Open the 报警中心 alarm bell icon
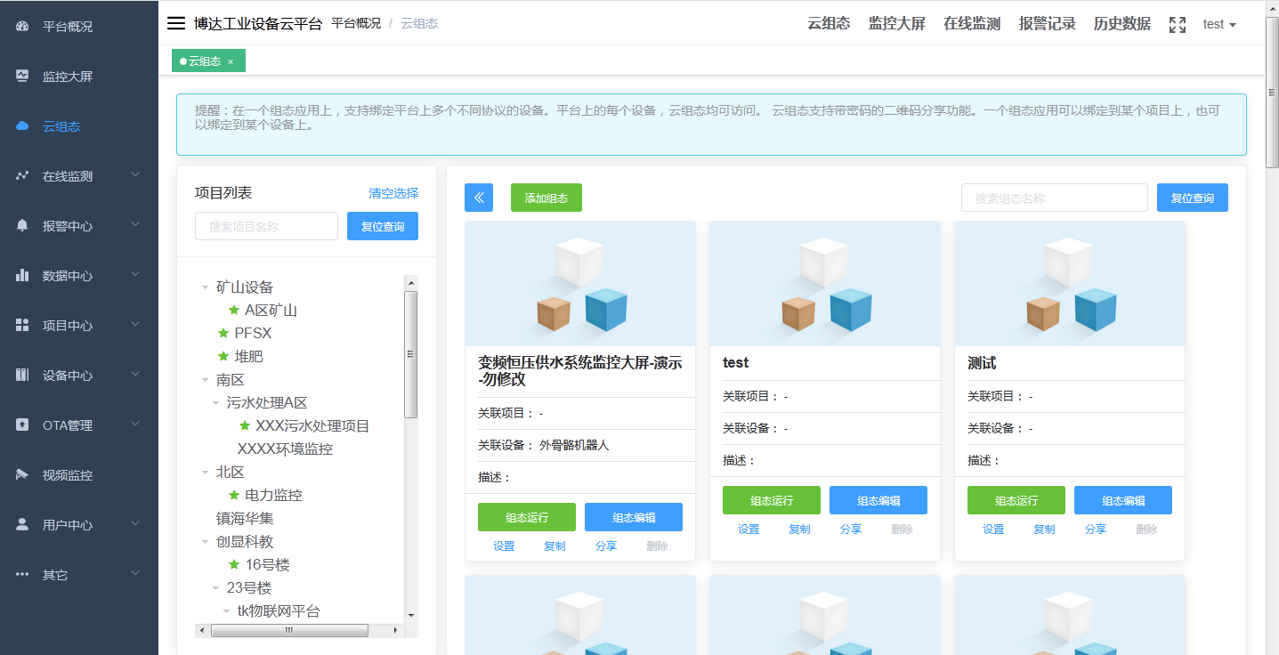The image size is (1279, 655). [21, 225]
